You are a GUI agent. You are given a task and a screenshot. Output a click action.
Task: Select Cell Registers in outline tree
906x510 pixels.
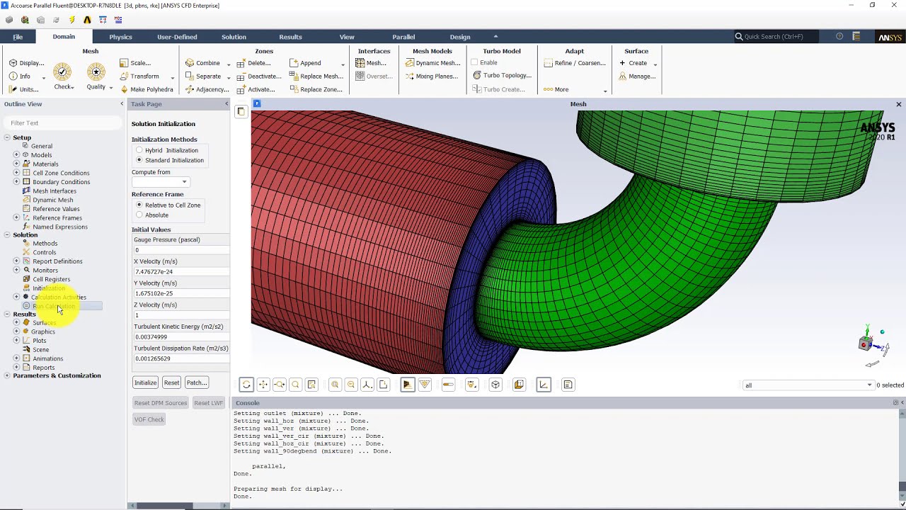click(x=51, y=279)
